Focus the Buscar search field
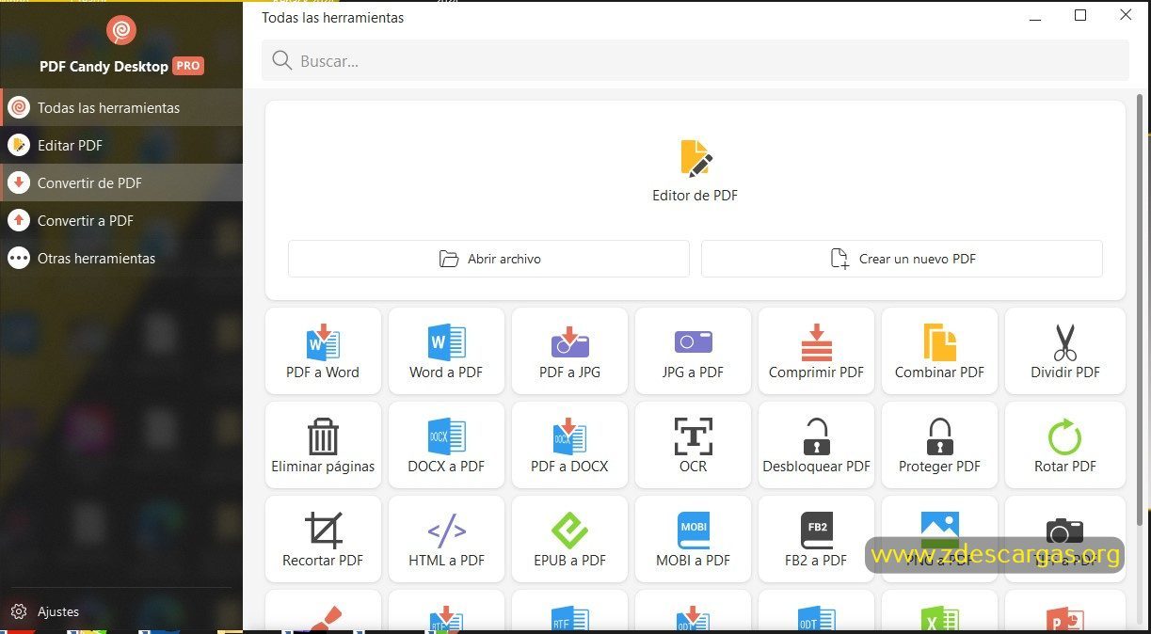This screenshot has height=634, width=1151. point(695,61)
